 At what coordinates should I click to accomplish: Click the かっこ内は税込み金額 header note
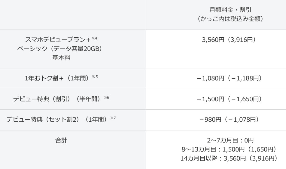[x=230, y=19]
